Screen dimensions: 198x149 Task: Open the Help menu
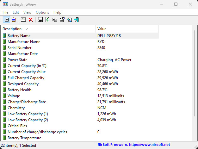pos(57,12)
